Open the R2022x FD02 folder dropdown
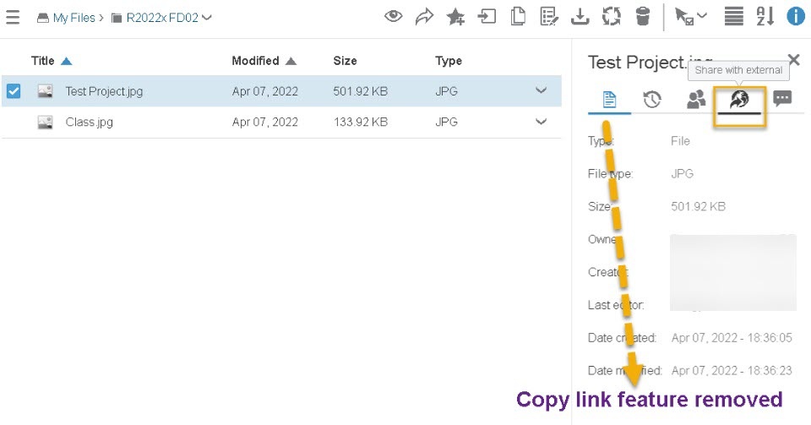811x425 pixels. (x=208, y=17)
